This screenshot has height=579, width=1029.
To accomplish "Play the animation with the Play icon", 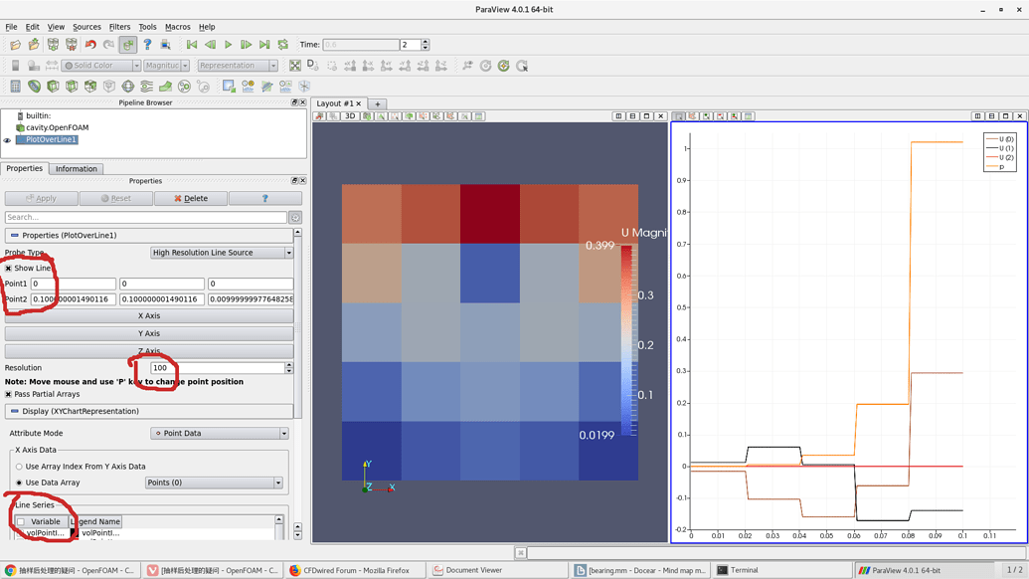I will [x=228, y=44].
